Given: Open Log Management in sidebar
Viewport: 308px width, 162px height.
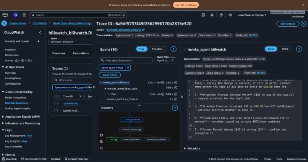Looking at the screenshot, I should [x=15, y=136].
